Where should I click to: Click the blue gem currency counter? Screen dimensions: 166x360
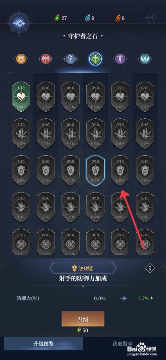pos(90,18)
